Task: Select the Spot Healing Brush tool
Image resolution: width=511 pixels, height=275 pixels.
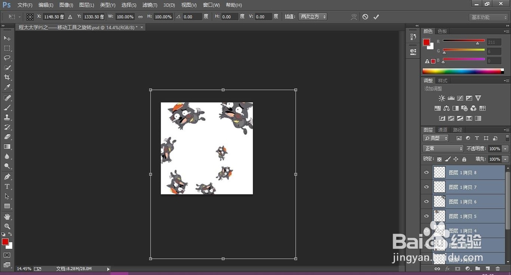Action: (x=7, y=98)
